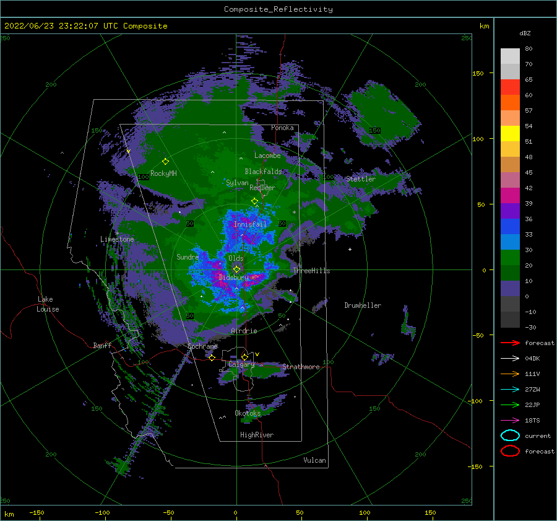This screenshot has height=521, width=557.
Task: Click the Strathmore city label
Action: click(x=301, y=367)
